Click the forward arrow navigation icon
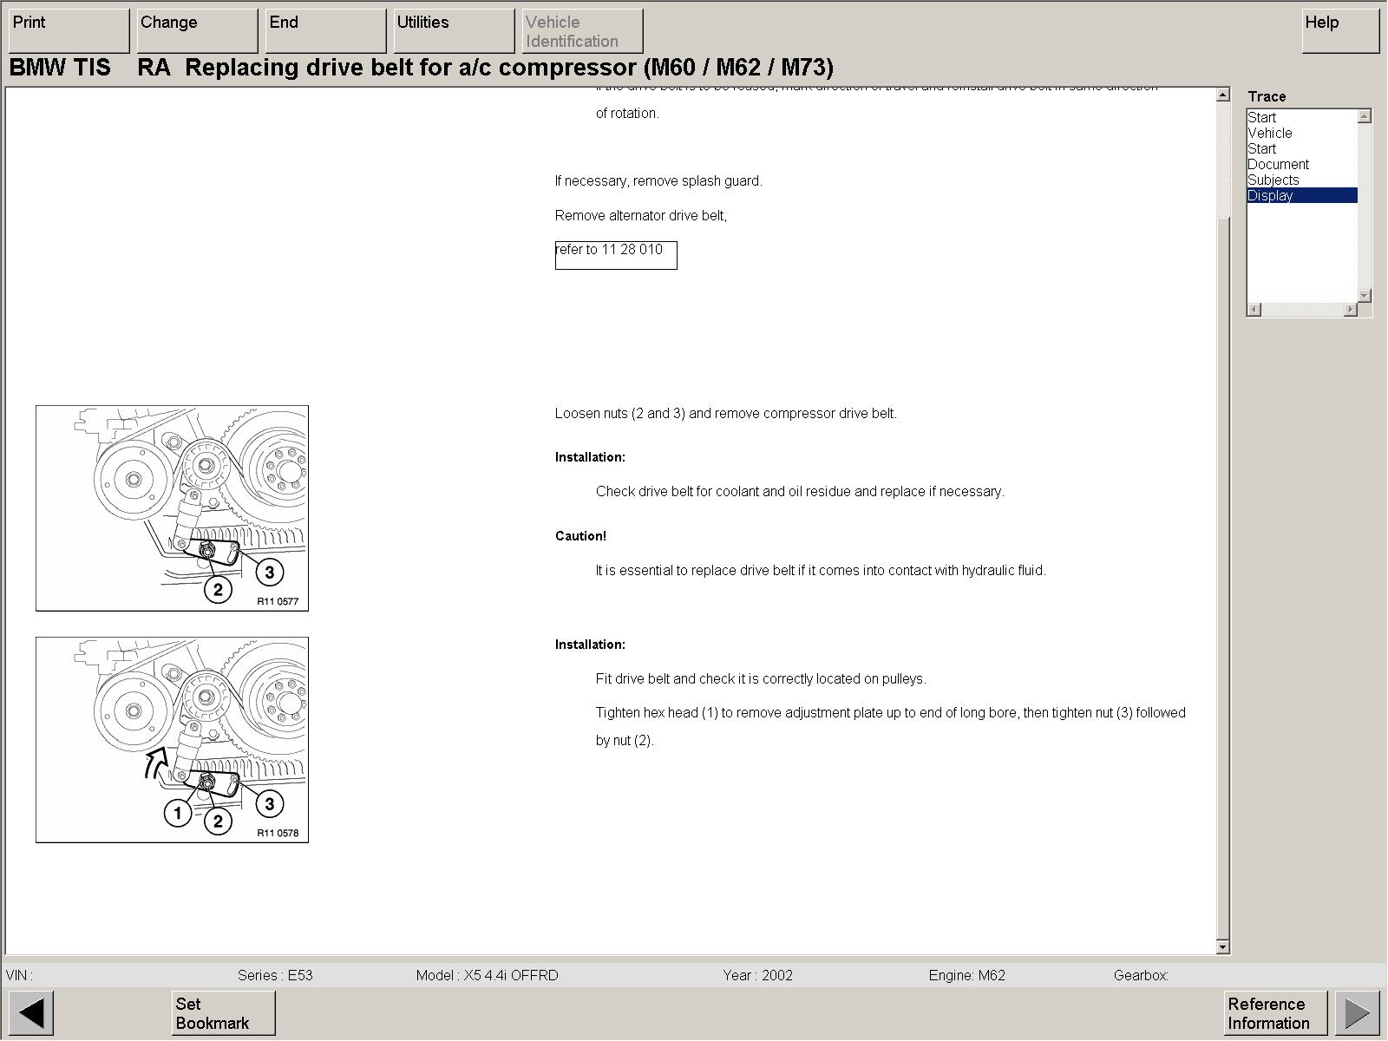The image size is (1388, 1041). [1357, 1012]
